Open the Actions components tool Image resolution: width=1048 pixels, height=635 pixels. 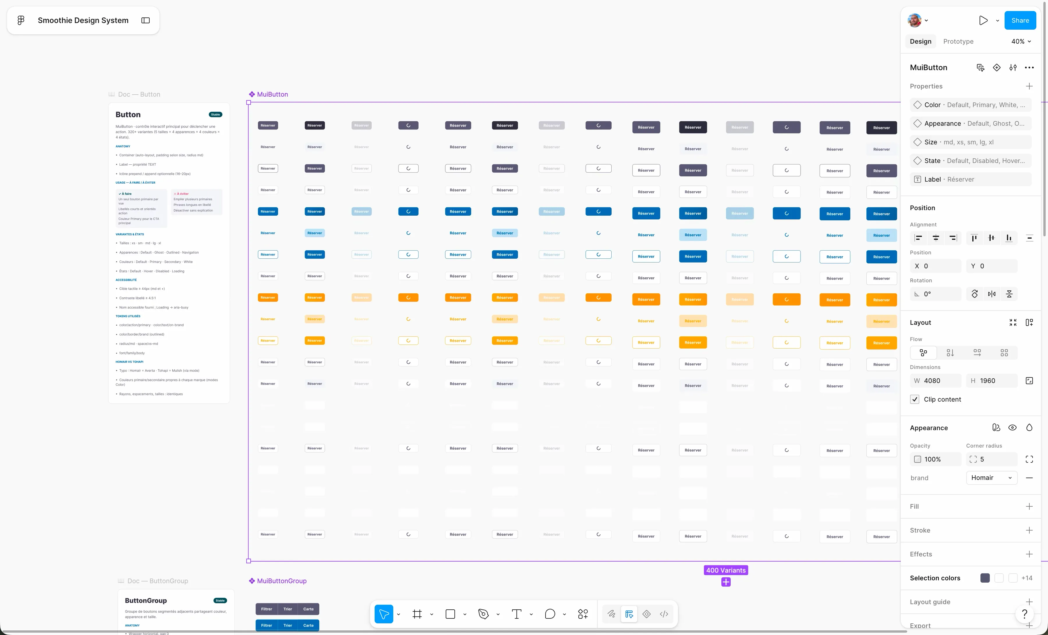pyautogui.click(x=583, y=614)
